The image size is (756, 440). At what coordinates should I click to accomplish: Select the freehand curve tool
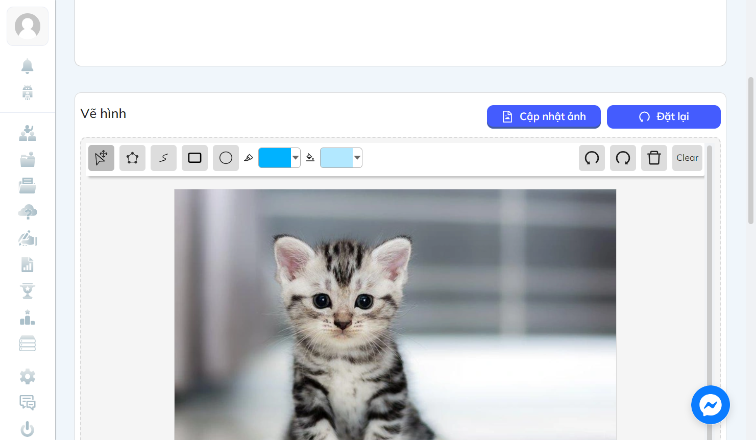coord(163,158)
